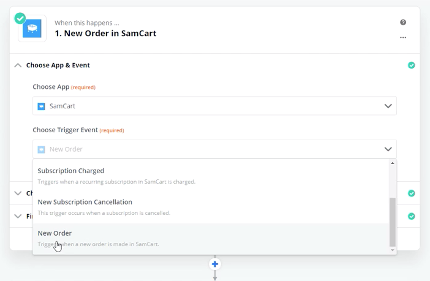This screenshot has height=281, width=430.
Task: Click the blue plus add step icon
Action: tap(215, 264)
